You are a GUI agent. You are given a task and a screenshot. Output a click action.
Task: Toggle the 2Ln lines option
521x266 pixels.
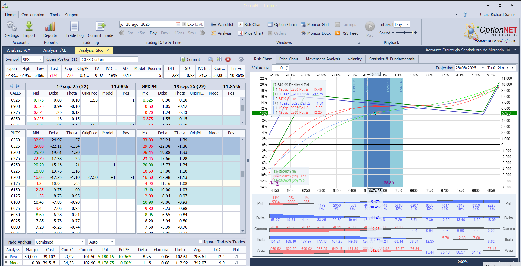tap(501, 68)
